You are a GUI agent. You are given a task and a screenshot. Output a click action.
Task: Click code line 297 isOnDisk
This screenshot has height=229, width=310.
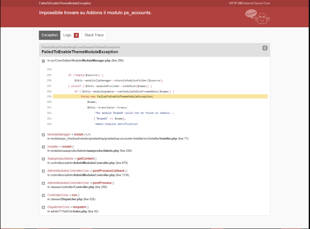point(110,86)
